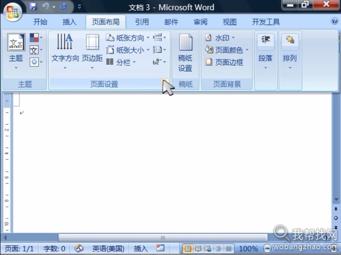Open the 邮件 tab

click(171, 22)
